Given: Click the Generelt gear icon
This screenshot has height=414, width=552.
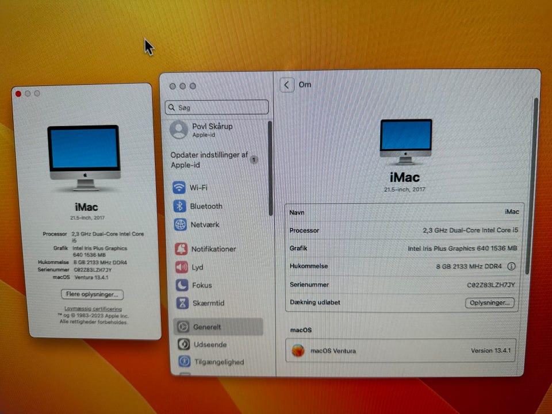Looking at the screenshot, I should 183,327.
